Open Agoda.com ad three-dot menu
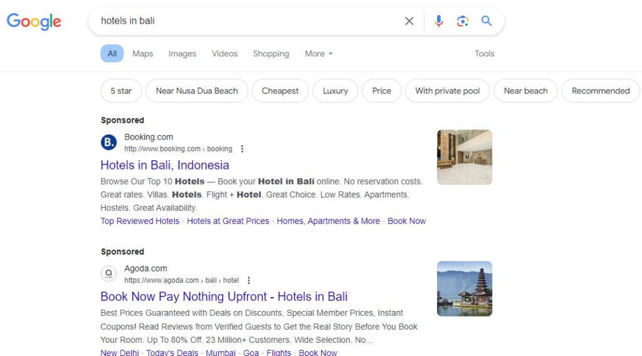The height and width of the screenshot is (356, 642). [249, 280]
